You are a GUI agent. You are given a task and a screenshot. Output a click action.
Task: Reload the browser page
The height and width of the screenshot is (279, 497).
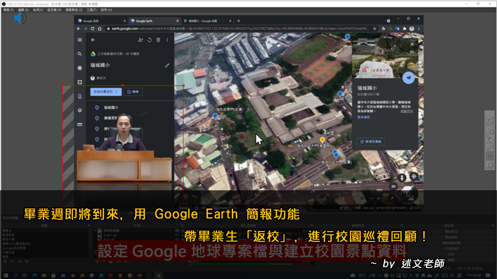[x=93, y=29]
